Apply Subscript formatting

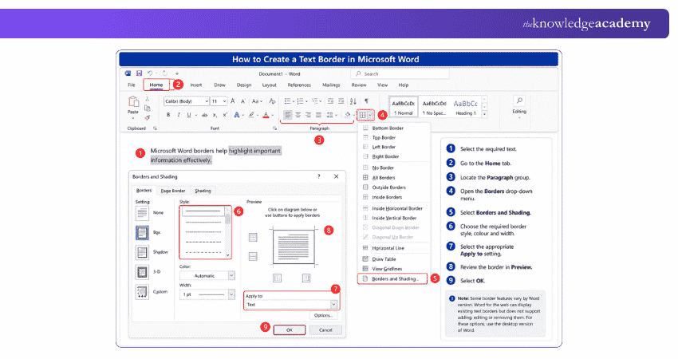(215, 115)
